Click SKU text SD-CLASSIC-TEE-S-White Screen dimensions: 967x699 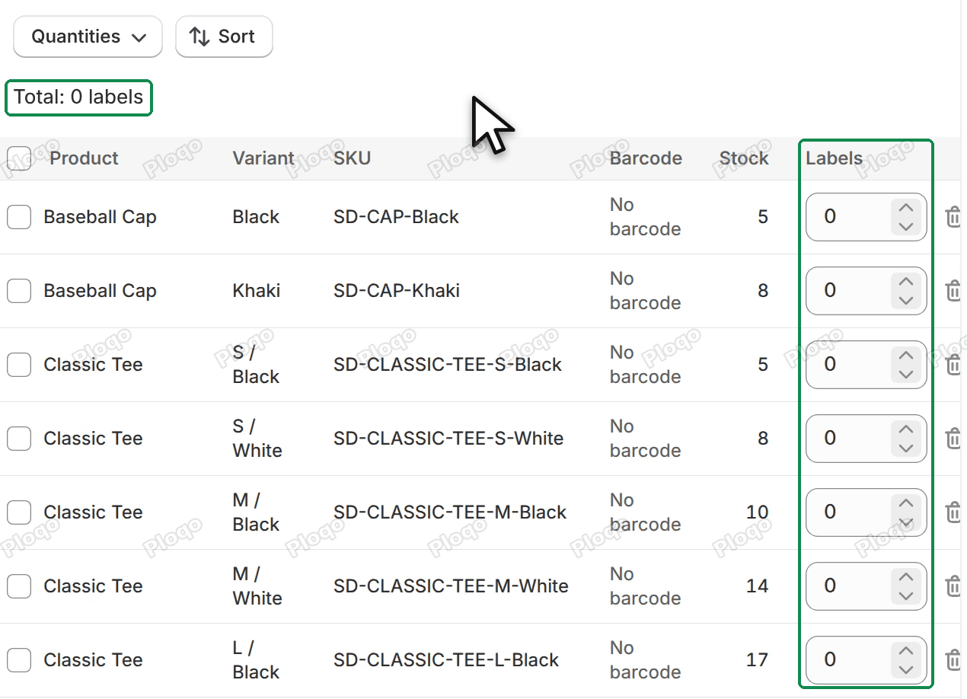[448, 439]
